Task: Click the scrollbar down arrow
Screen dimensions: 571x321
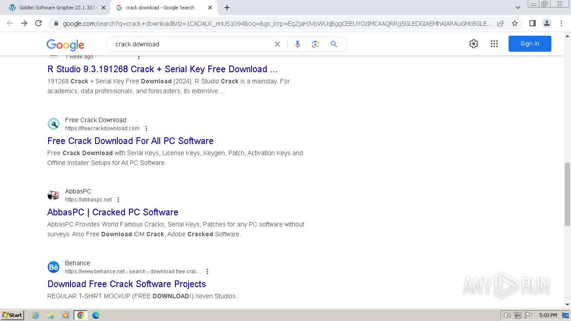Action: pyautogui.click(x=567, y=305)
